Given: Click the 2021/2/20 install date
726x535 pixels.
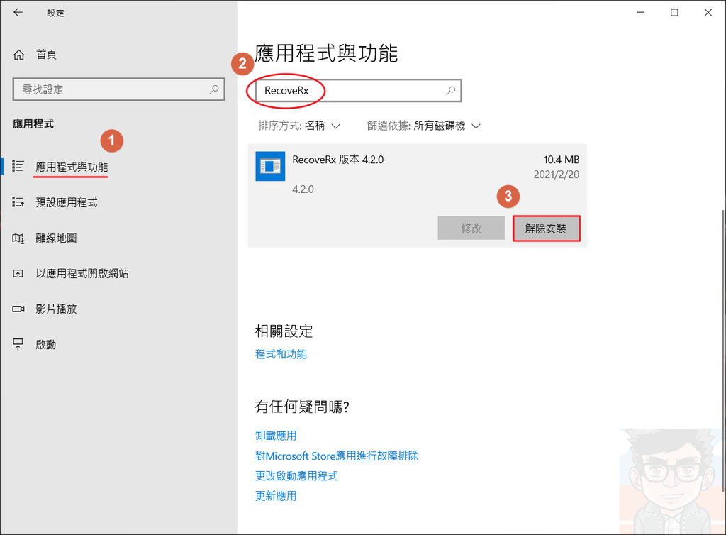Looking at the screenshot, I should [556, 175].
